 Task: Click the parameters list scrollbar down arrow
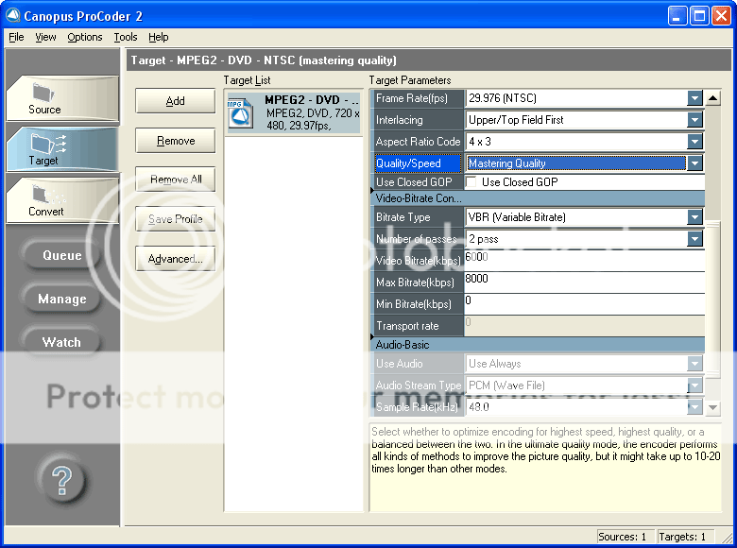coord(713,407)
